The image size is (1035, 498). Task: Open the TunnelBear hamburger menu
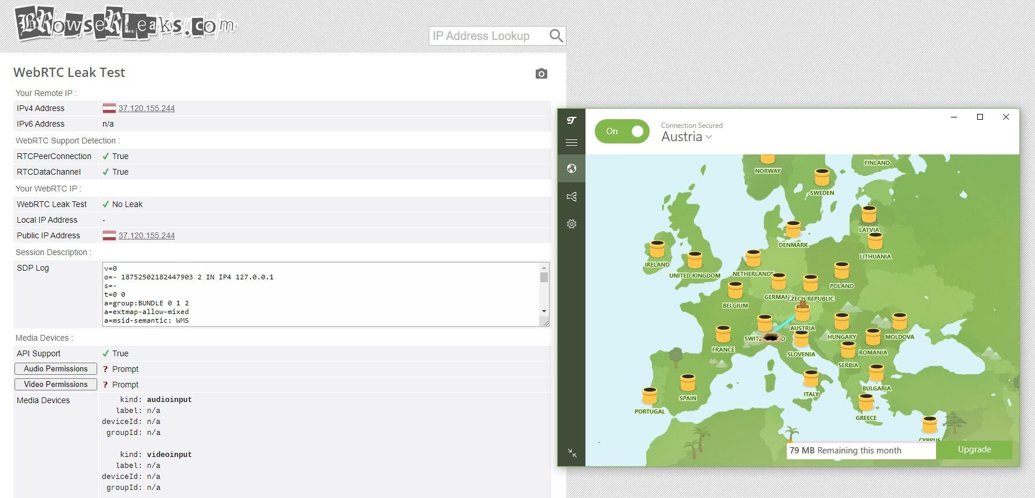click(572, 142)
